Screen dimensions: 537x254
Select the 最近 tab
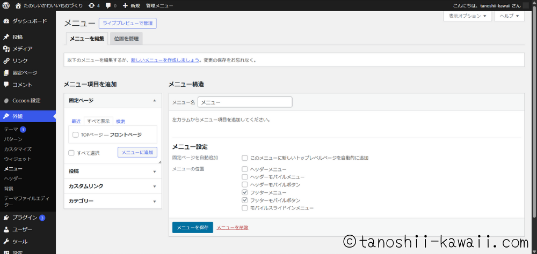76,121
